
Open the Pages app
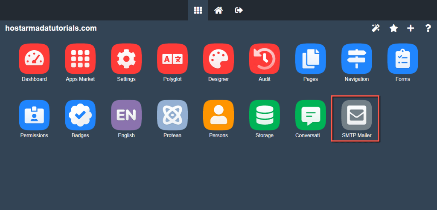[x=311, y=59]
